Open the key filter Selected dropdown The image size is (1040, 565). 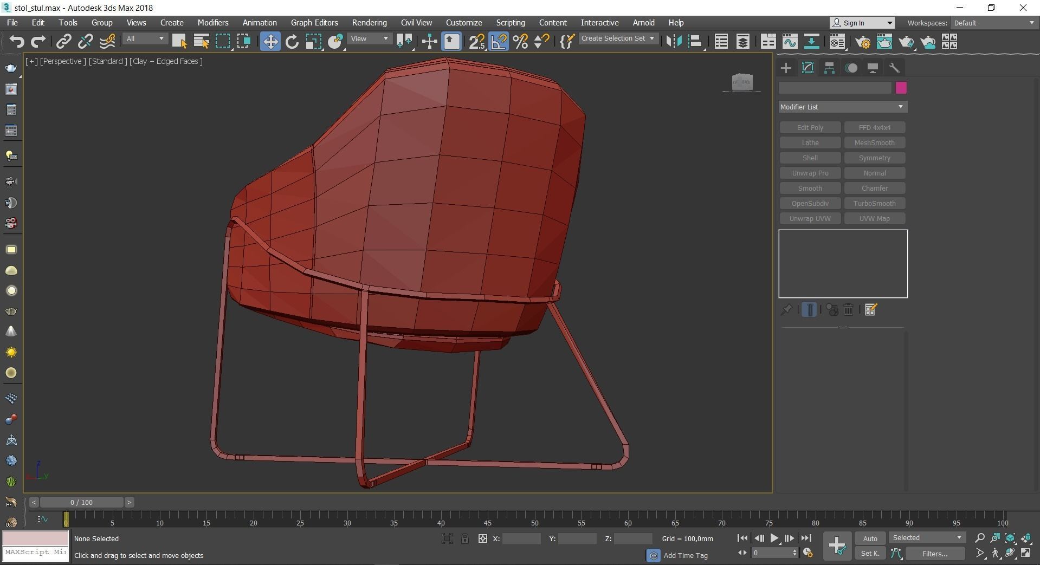coord(927,537)
